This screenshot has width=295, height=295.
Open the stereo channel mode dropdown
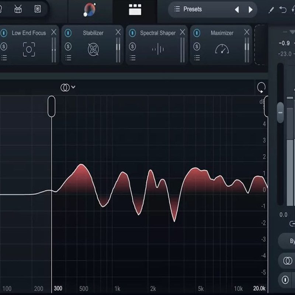point(68,87)
